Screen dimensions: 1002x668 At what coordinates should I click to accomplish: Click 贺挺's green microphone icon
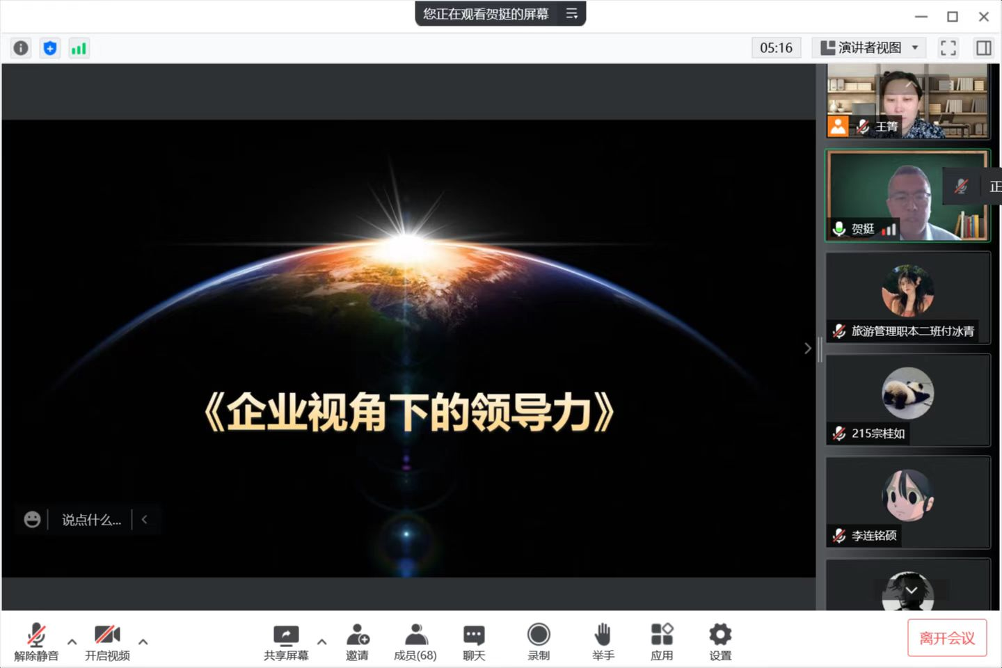pyautogui.click(x=839, y=229)
